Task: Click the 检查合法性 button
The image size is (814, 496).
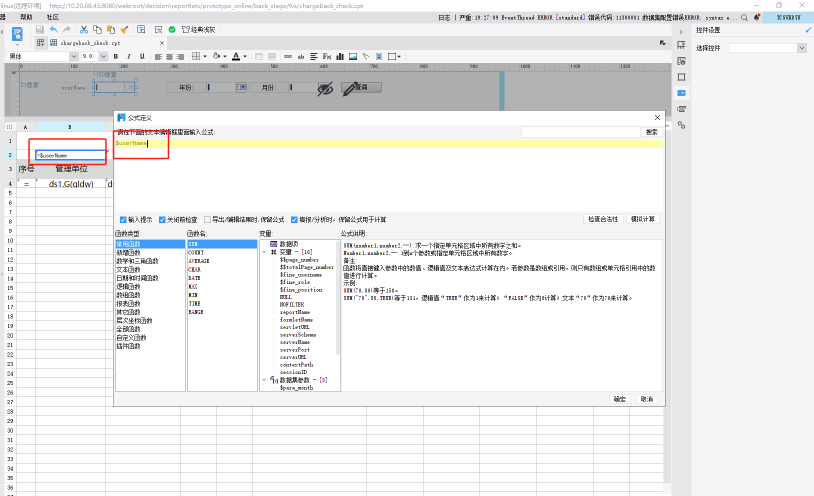Action: (603, 219)
